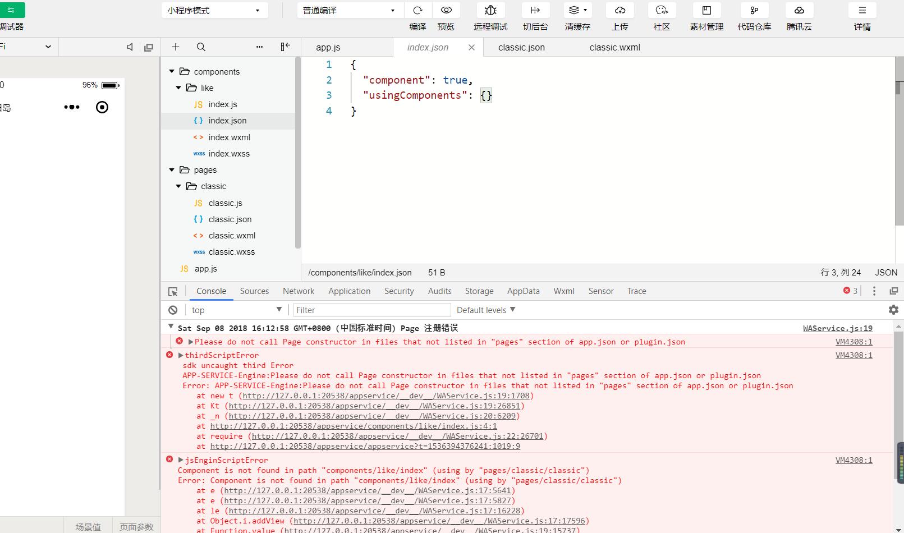
Task: Collapse the classic folder
Action: 178,186
